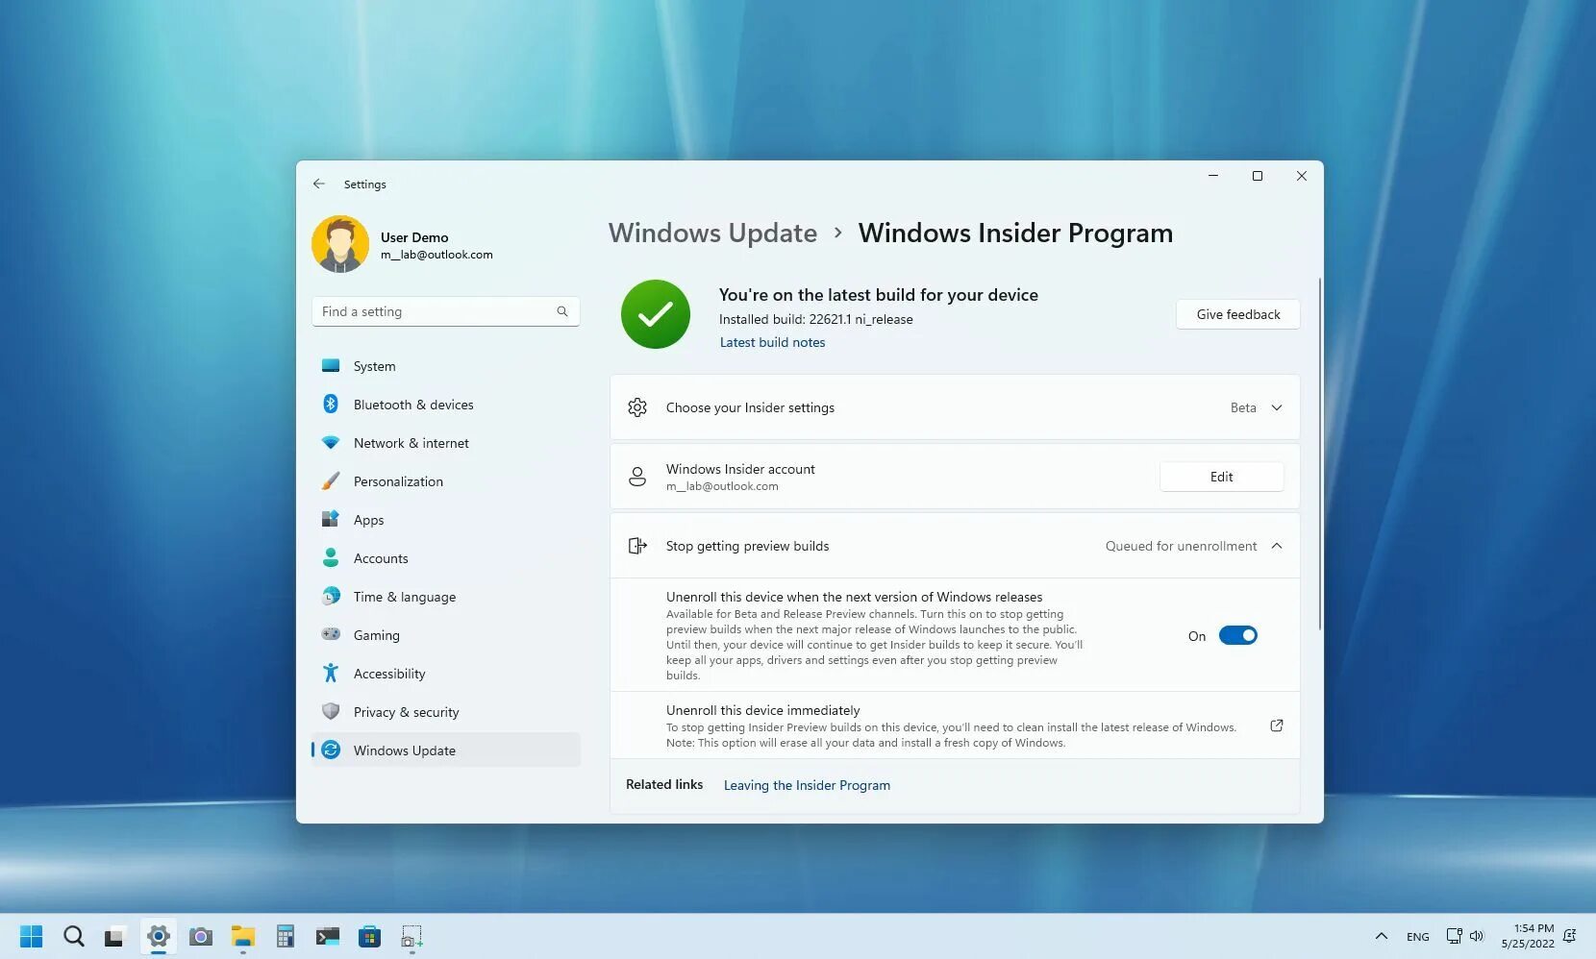Open the Windows Start menu
Image resolution: width=1596 pixels, height=959 pixels.
point(32,936)
